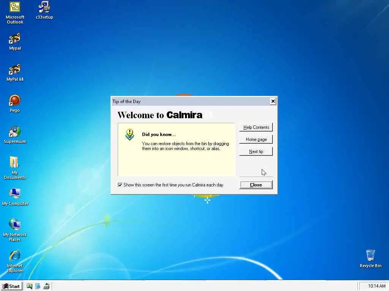Click the 'Did you know...' heading text

pos(159,135)
